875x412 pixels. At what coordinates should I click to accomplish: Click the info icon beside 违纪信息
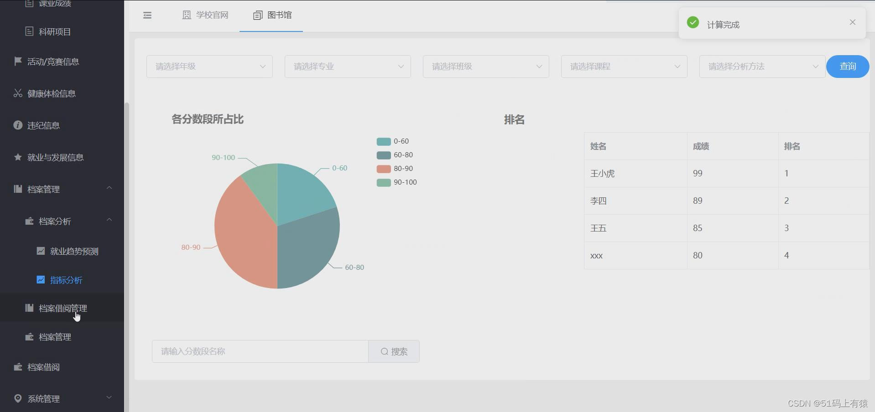click(18, 125)
